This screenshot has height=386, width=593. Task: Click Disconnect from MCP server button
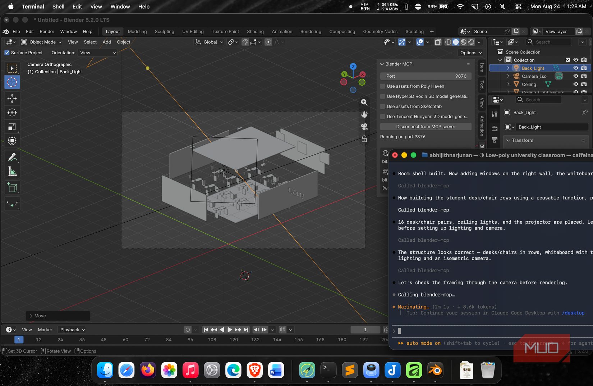[426, 127]
